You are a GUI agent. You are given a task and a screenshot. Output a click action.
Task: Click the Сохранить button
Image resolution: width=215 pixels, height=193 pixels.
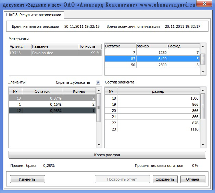coord(165,179)
